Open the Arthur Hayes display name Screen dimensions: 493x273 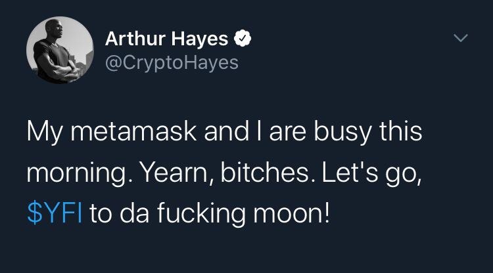(167, 39)
